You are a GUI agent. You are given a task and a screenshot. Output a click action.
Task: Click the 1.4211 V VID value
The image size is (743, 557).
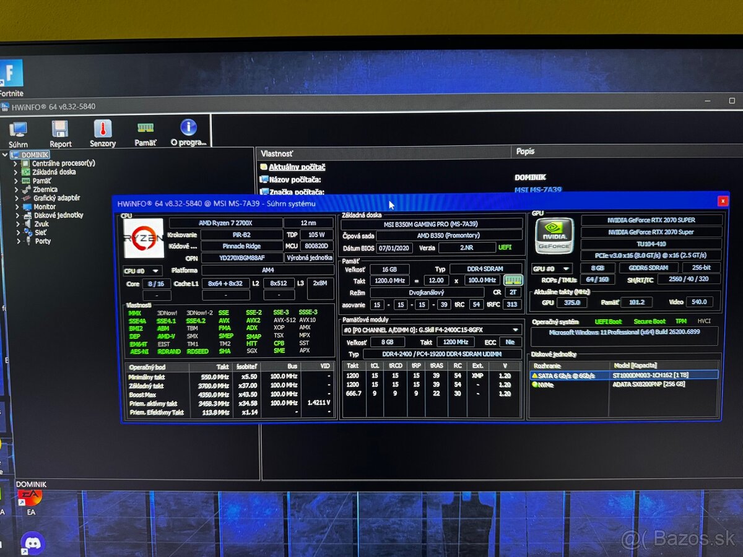click(318, 403)
